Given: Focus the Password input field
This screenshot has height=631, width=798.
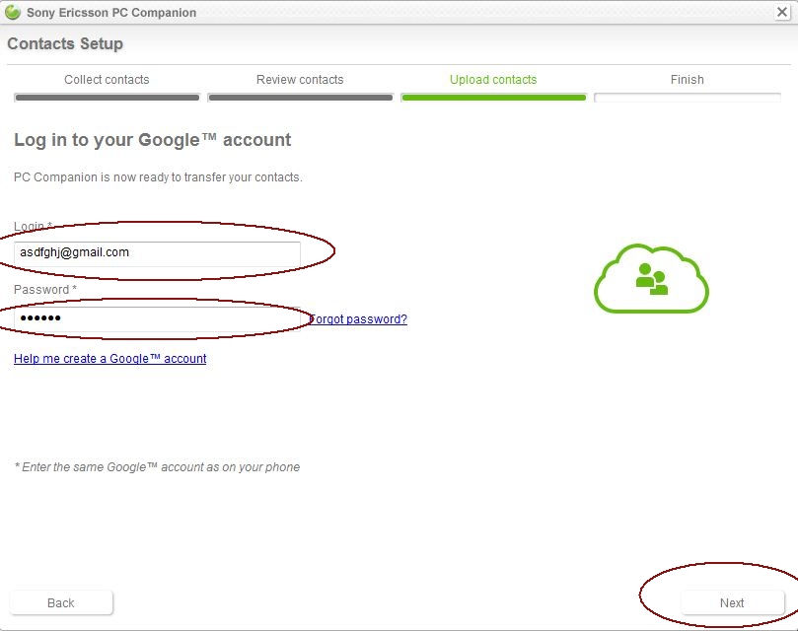Looking at the screenshot, I should tap(157, 319).
